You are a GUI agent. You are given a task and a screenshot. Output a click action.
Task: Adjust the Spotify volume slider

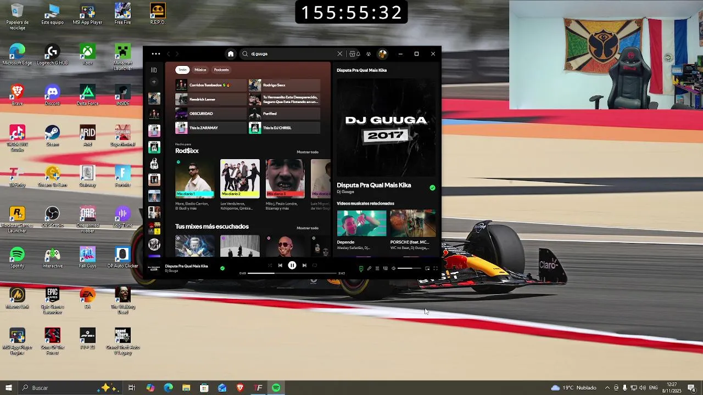coord(409,268)
